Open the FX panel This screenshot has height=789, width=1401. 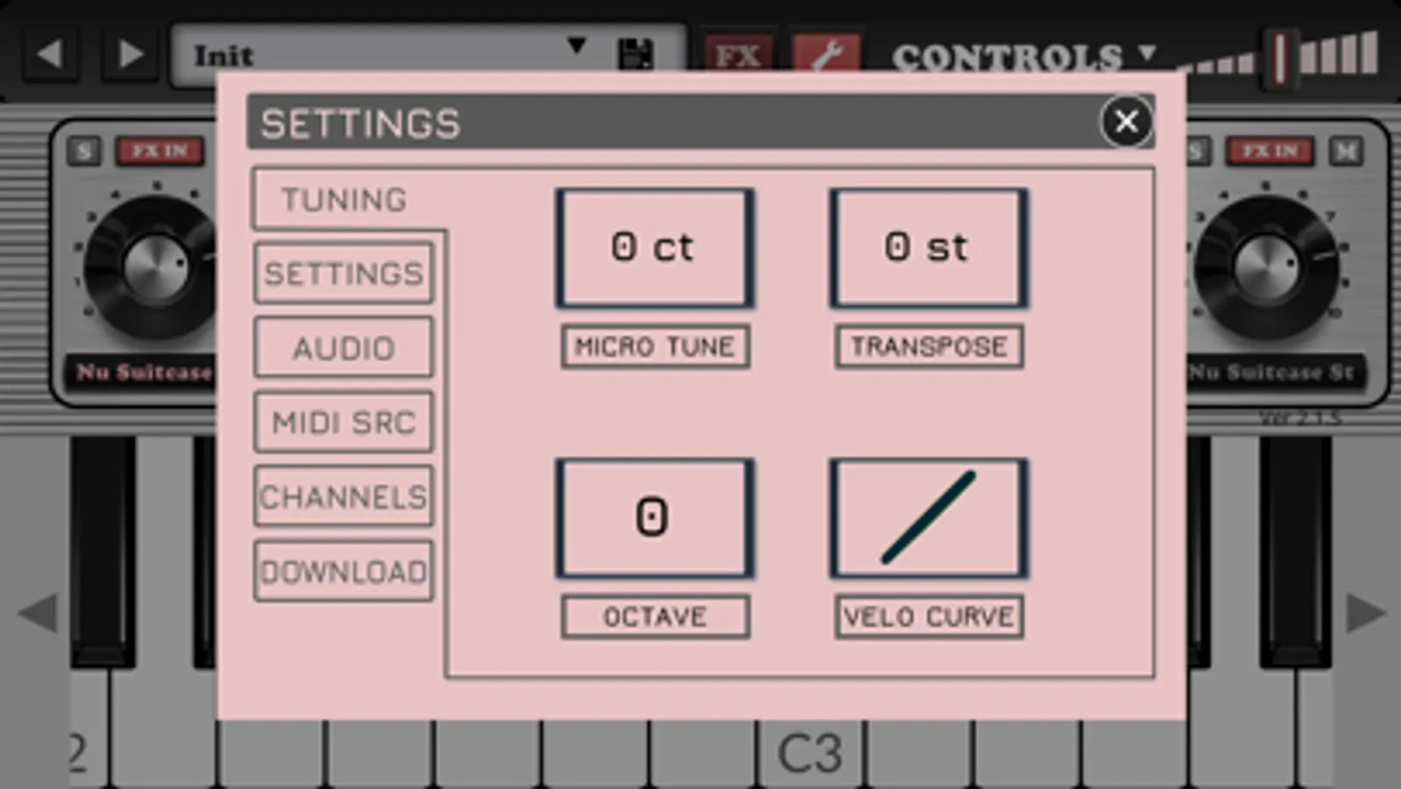(738, 56)
